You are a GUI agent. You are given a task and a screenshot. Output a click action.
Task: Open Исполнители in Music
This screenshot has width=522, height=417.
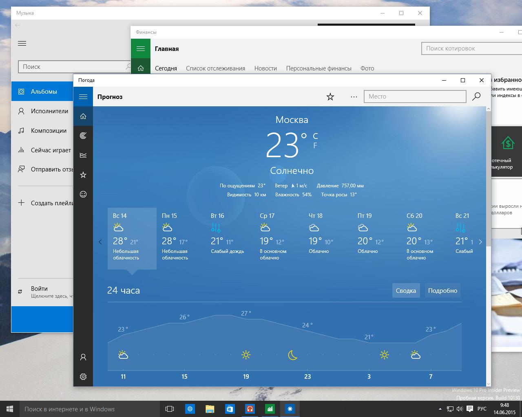(42, 111)
